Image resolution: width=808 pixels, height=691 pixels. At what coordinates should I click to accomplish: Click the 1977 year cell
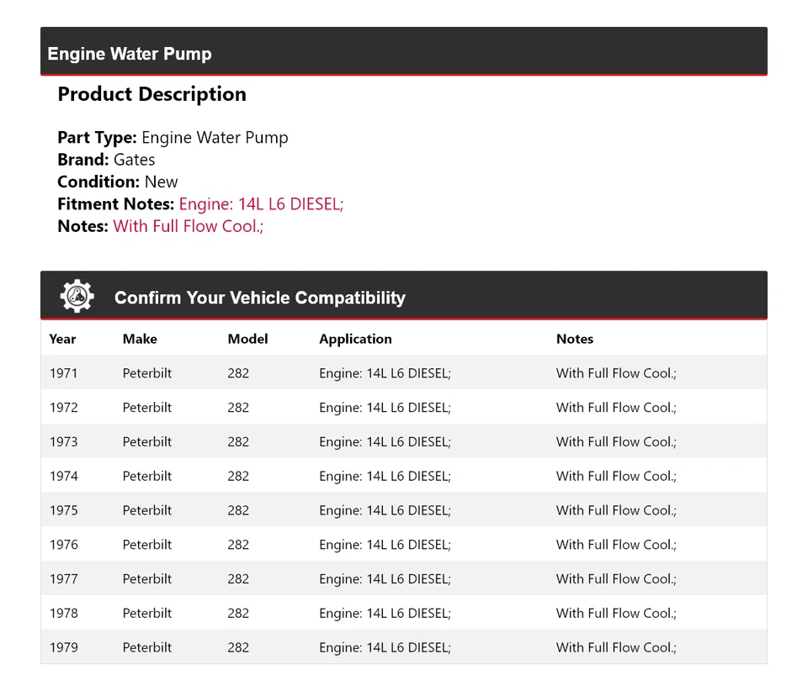click(63, 578)
